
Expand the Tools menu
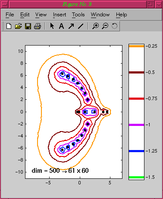pyautogui.click(x=78, y=15)
